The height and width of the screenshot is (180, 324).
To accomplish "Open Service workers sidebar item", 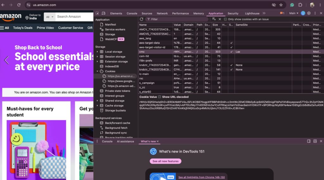I will (x=115, y=29).
